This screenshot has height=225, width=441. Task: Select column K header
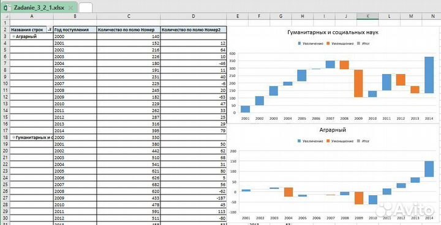(367, 17)
